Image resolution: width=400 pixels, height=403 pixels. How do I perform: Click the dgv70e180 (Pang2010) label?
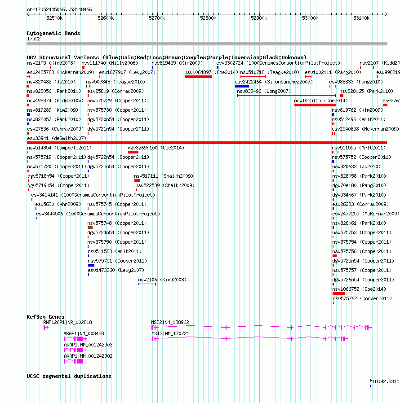(359, 185)
